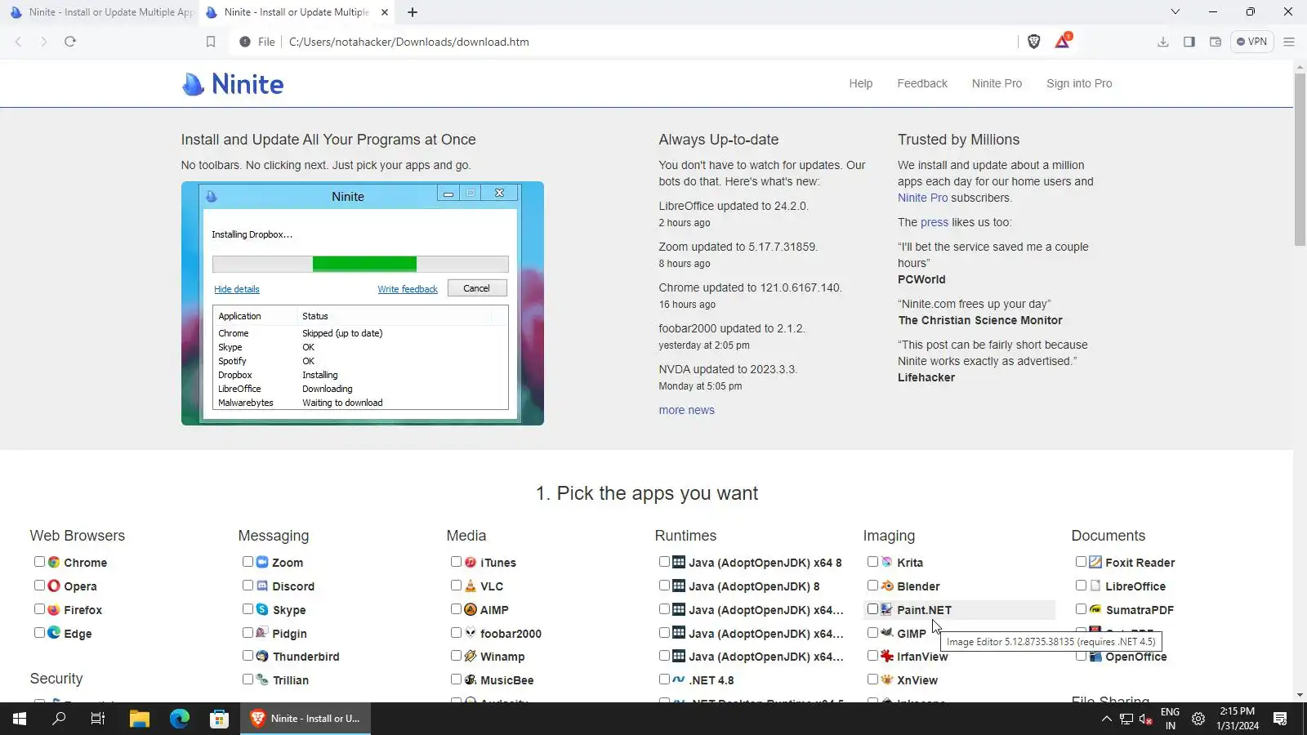
Task: Click the VPN button
Action: (1251, 42)
